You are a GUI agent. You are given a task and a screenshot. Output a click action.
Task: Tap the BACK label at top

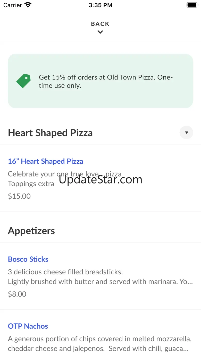point(100,24)
